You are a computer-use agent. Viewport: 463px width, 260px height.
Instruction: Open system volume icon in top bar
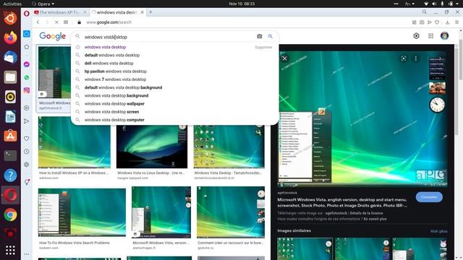pyautogui.click(x=434, y=4)
